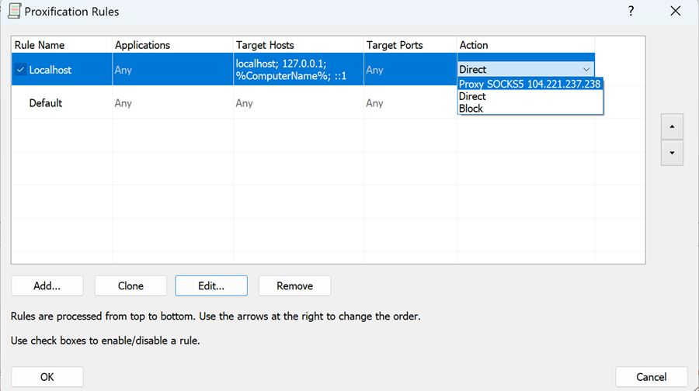The height and width of the screenshot is (391, 699).
Task: Open the Edit... rule dialog
Action: click(x=211, y=286)
